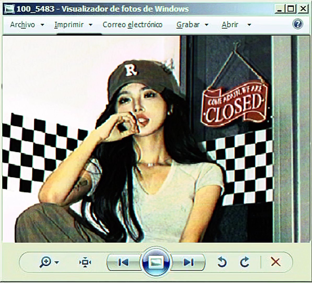
Task: Open the Imprimir dropdown options
Action: pyautogui.click(x=91, y=24)
